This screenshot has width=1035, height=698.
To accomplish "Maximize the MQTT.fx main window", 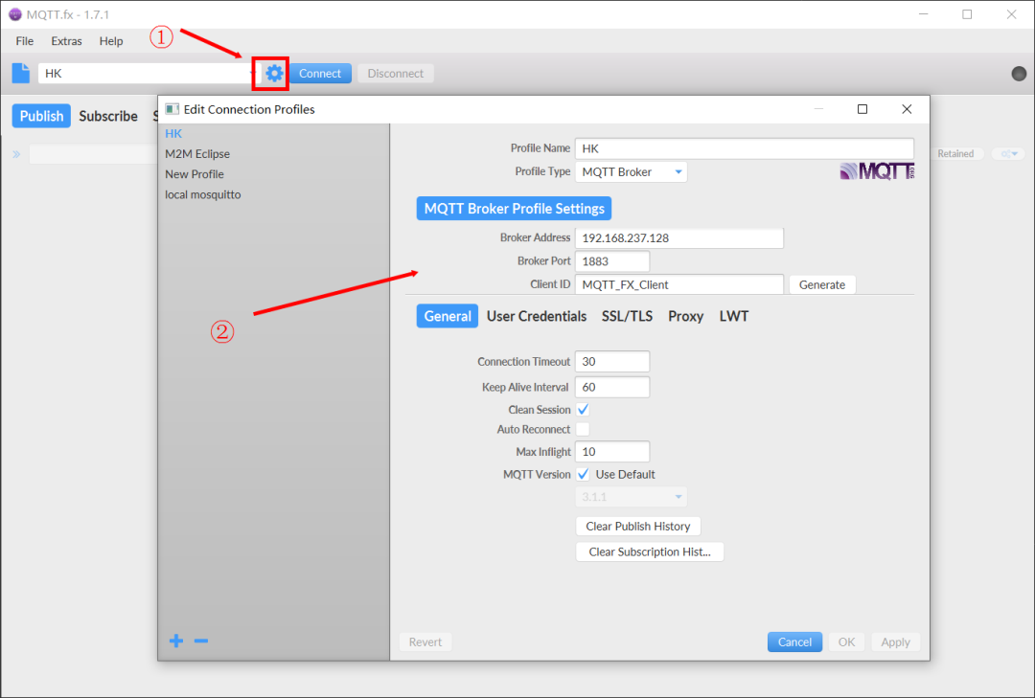I will [967, 13].
